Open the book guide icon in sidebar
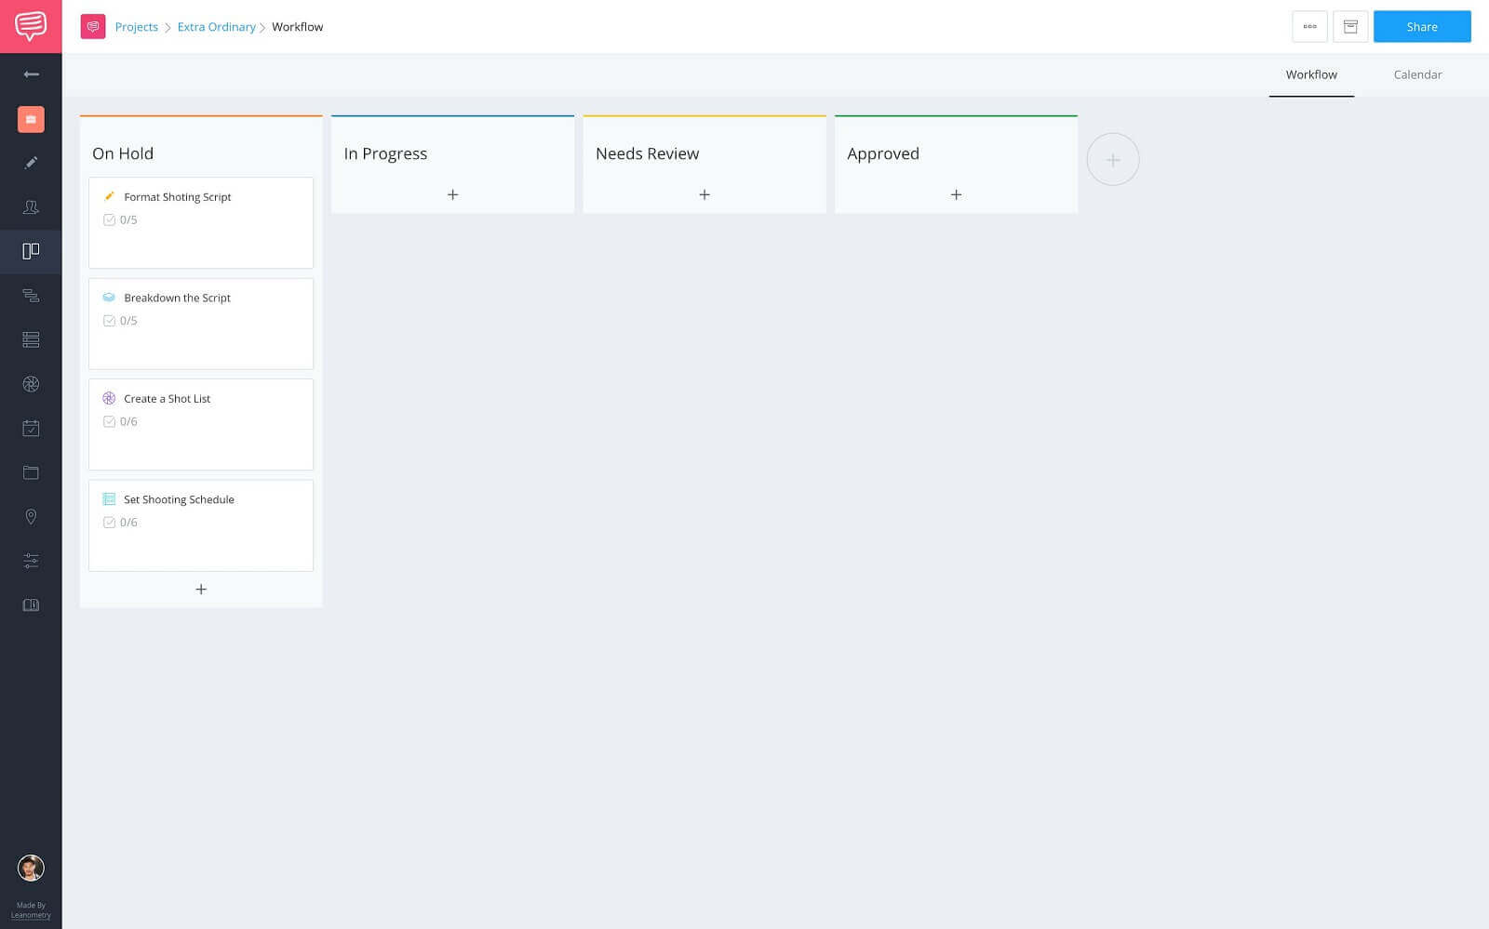 [x=31, y=604]
